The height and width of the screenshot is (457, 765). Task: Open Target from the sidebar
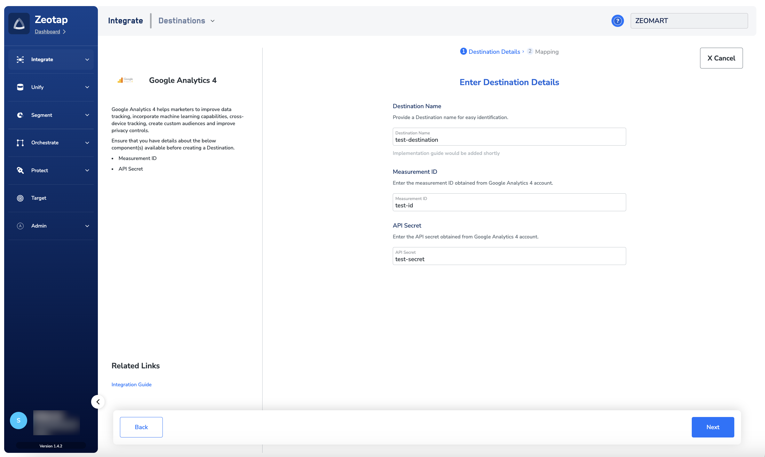coord(39,198)
